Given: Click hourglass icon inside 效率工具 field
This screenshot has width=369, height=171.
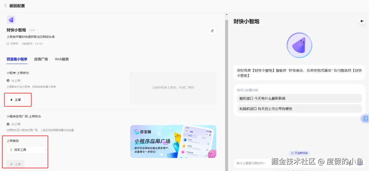Looking at the screenshot, I should [11, 150].
